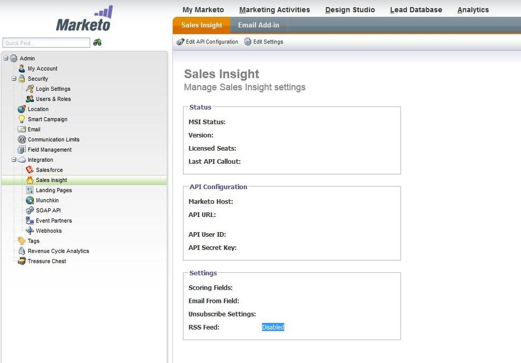Click the Marketo Host label
This screenshot has width=521, height=363.
(211, 201)
